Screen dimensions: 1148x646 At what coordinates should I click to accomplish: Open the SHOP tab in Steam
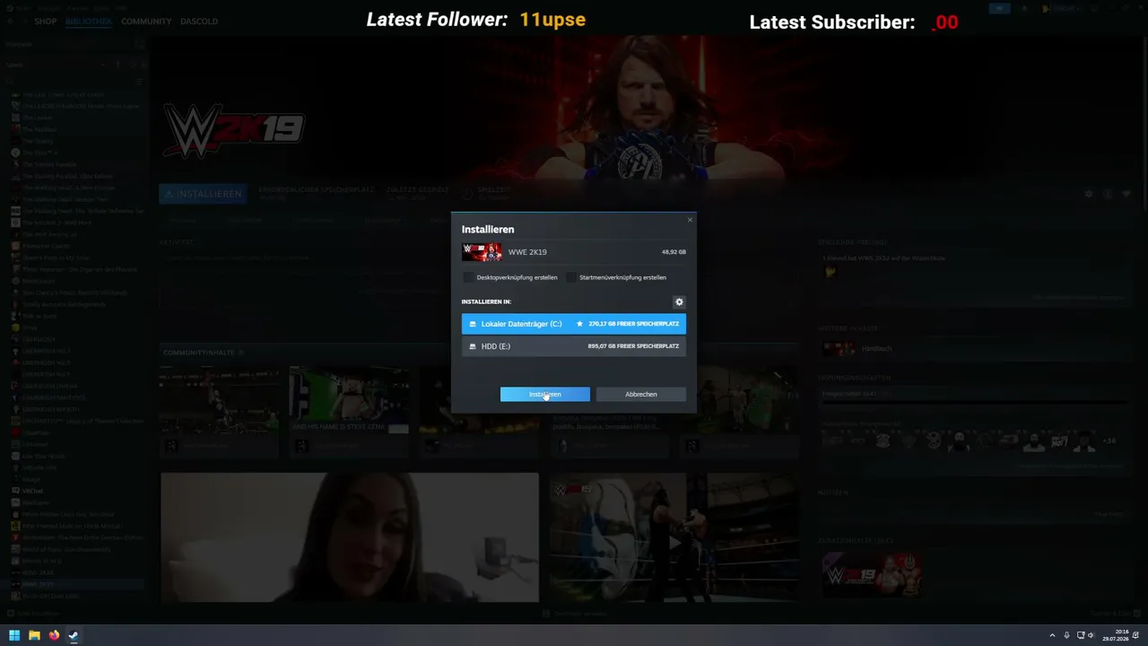point(45,21)
